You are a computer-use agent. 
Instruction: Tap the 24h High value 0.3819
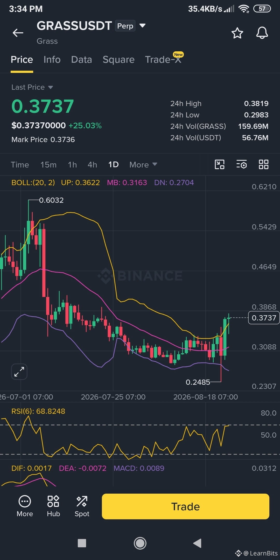pyautogui.click(x=256, y=103)
